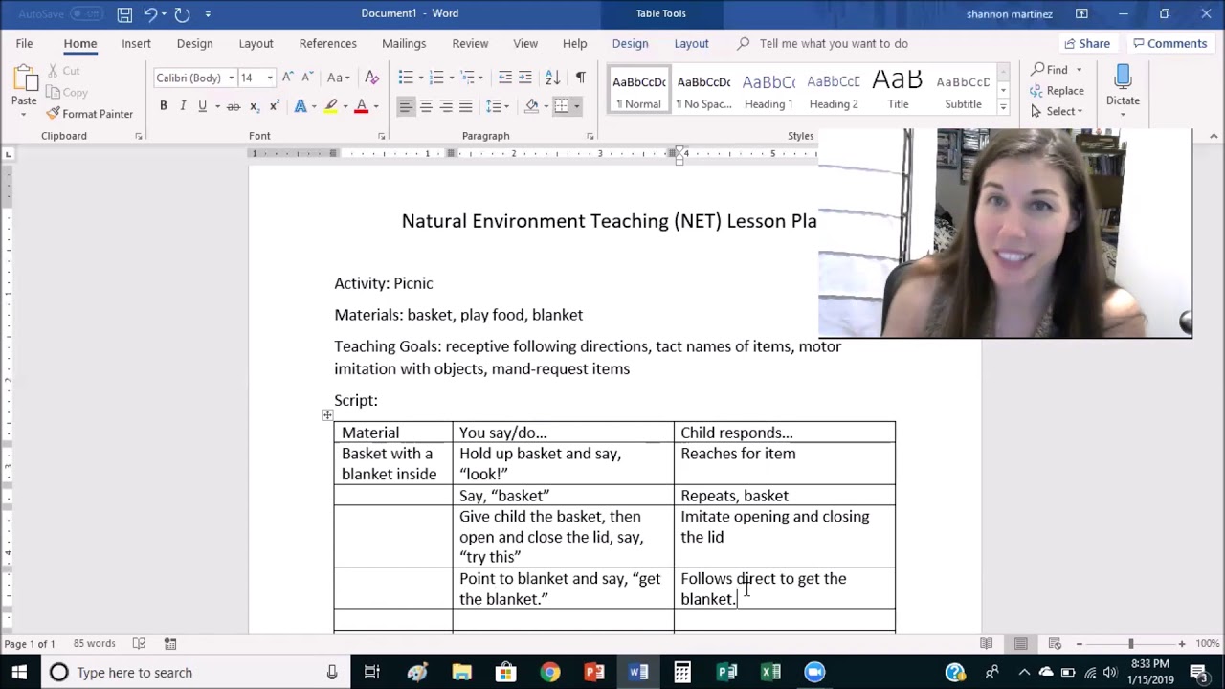The width and height of the screenshot is (1225, 689).
Task: Click Bullets list icon
Action: click(x=406, y=78)
